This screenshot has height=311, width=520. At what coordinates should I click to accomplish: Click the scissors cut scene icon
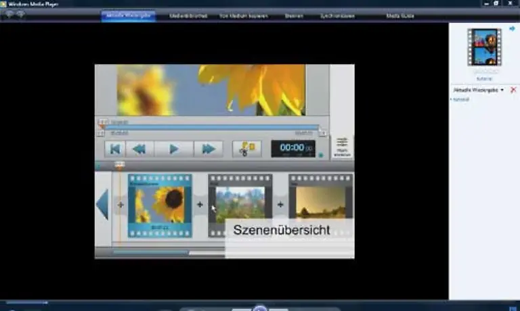tap(246, 149)
